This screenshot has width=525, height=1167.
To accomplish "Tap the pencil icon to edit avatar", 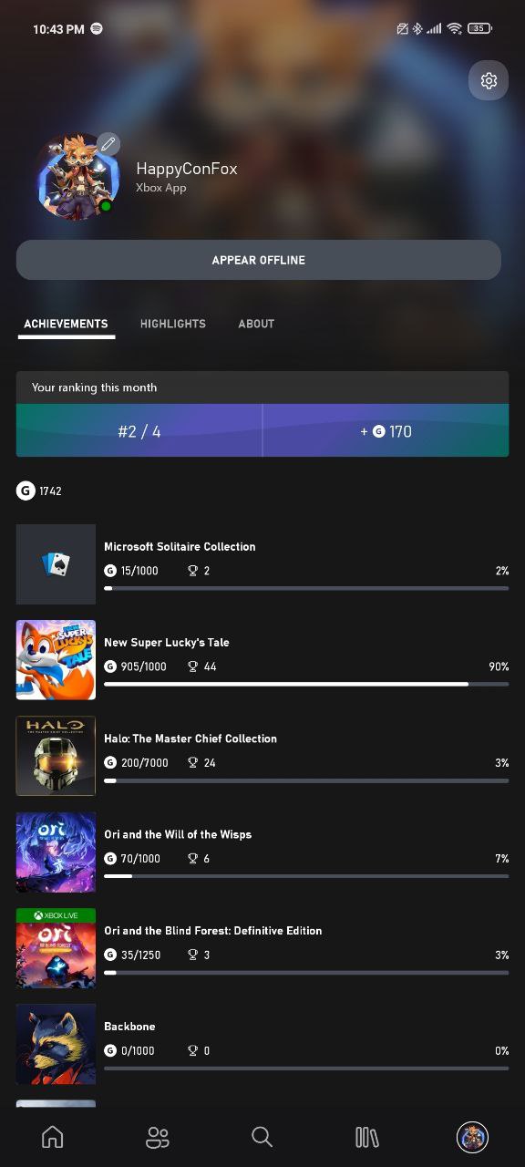I will click(x=108, y=144).
